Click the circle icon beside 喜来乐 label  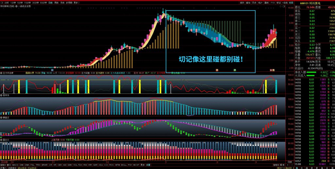[x=1, y=95]
